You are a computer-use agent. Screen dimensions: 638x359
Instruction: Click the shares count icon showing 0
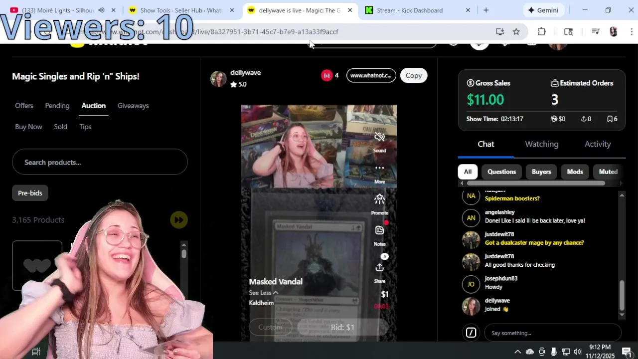583,119
